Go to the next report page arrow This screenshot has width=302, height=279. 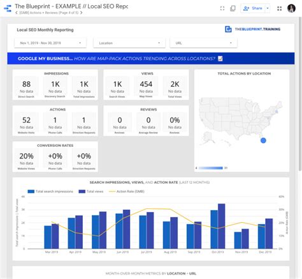(81, 13)
